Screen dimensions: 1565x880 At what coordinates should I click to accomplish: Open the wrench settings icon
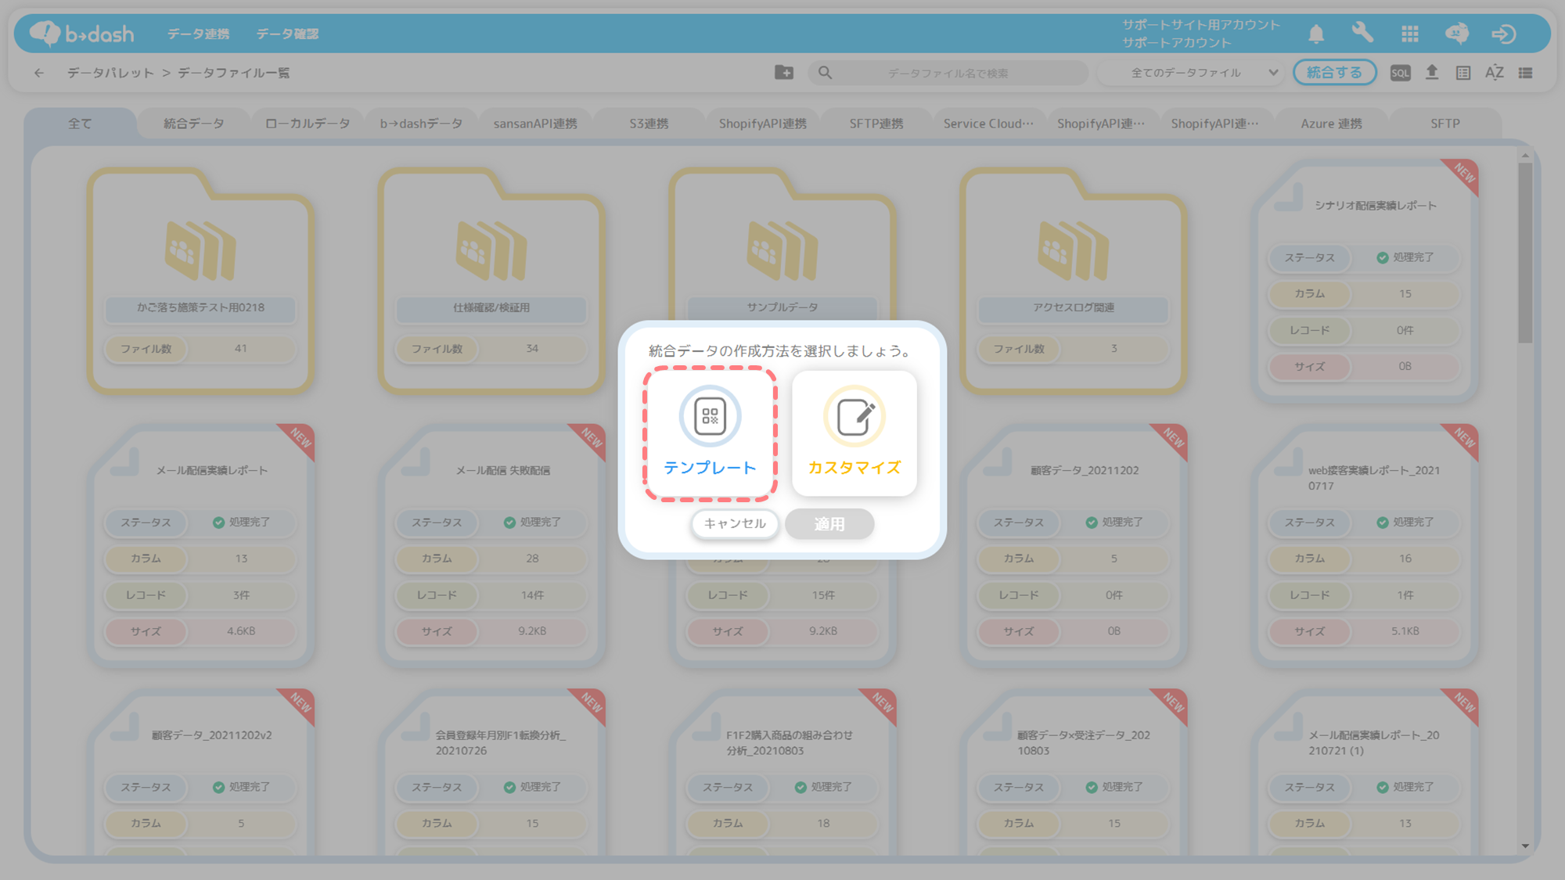[x=1362, y=33]
